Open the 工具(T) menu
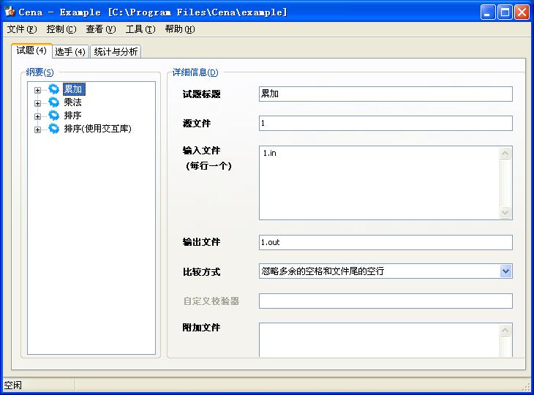This screenshot has width=534, height=395. click(x=140, y=29)
